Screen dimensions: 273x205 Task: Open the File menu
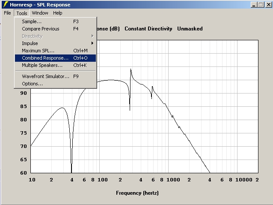(x=7, y=13)
